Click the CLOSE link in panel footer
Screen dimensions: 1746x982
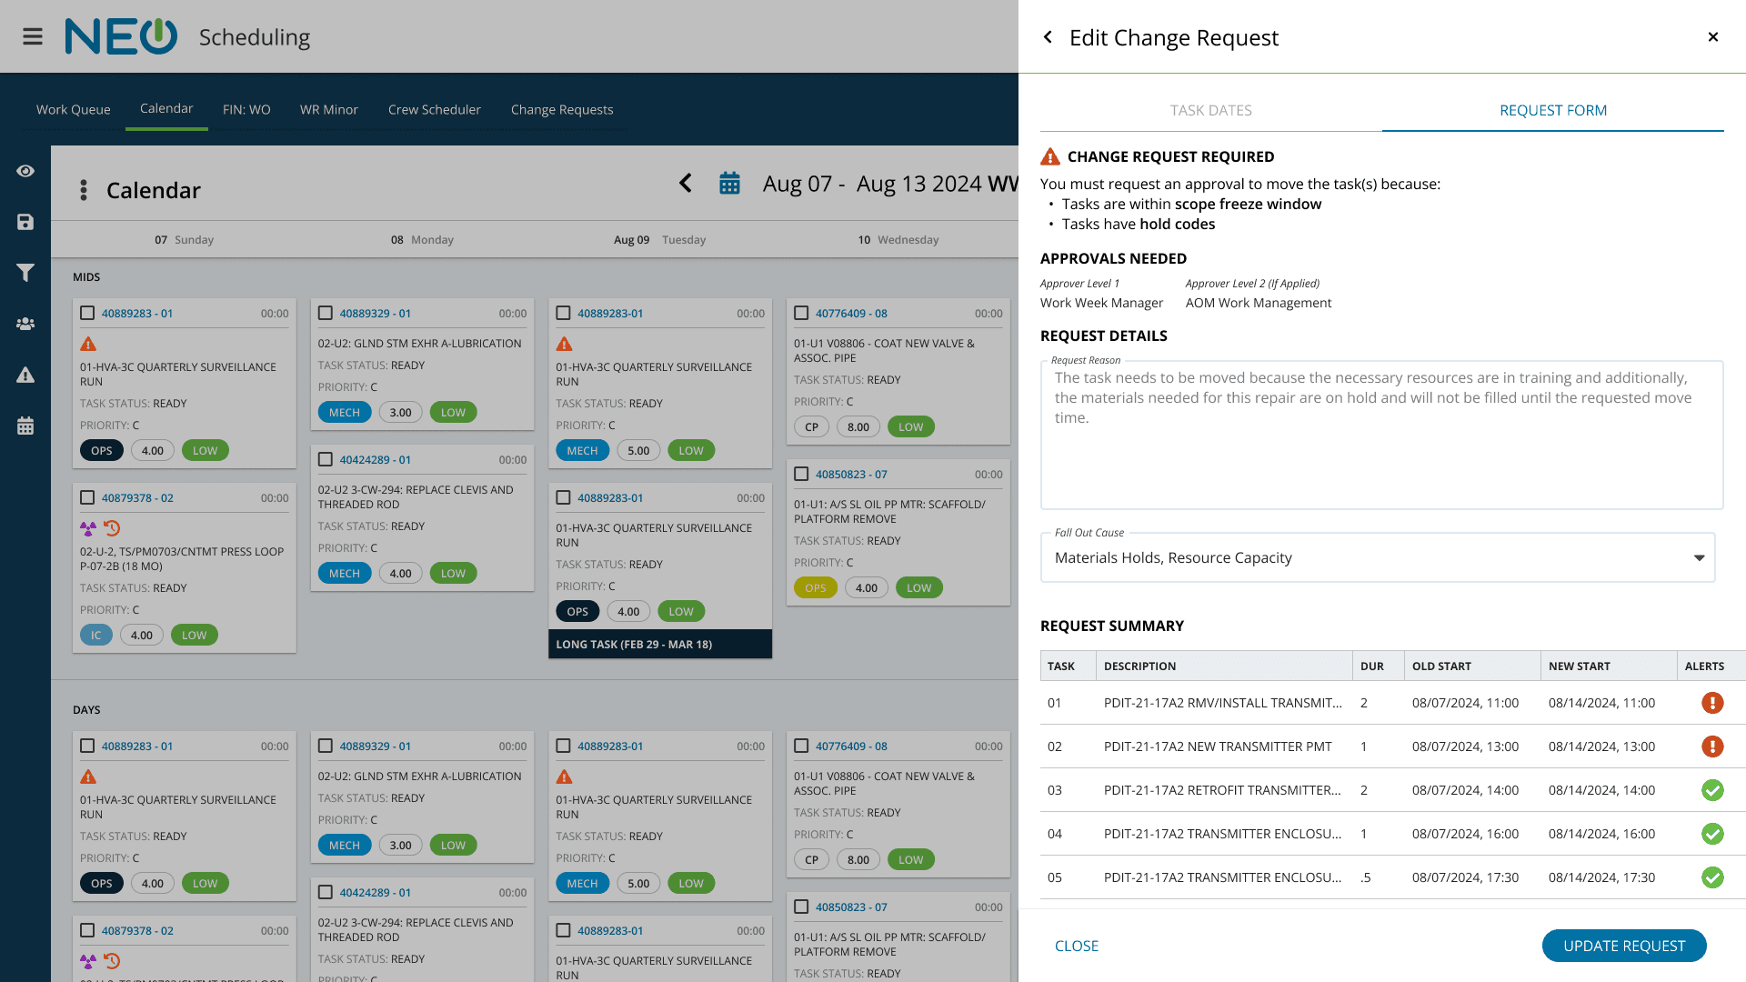click(x=1077, y=946)
